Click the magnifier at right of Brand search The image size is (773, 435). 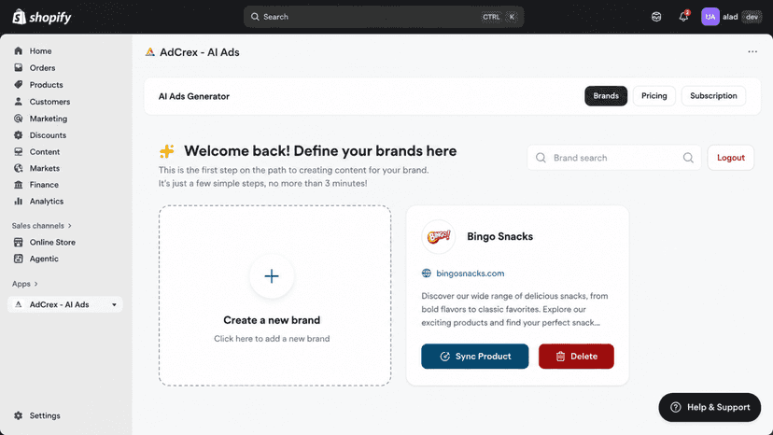688,158
